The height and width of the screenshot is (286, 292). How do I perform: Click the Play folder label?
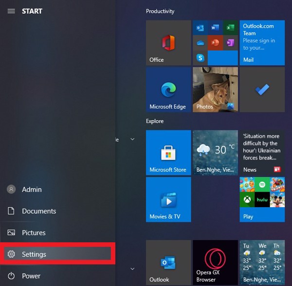(x=248, y=216)
